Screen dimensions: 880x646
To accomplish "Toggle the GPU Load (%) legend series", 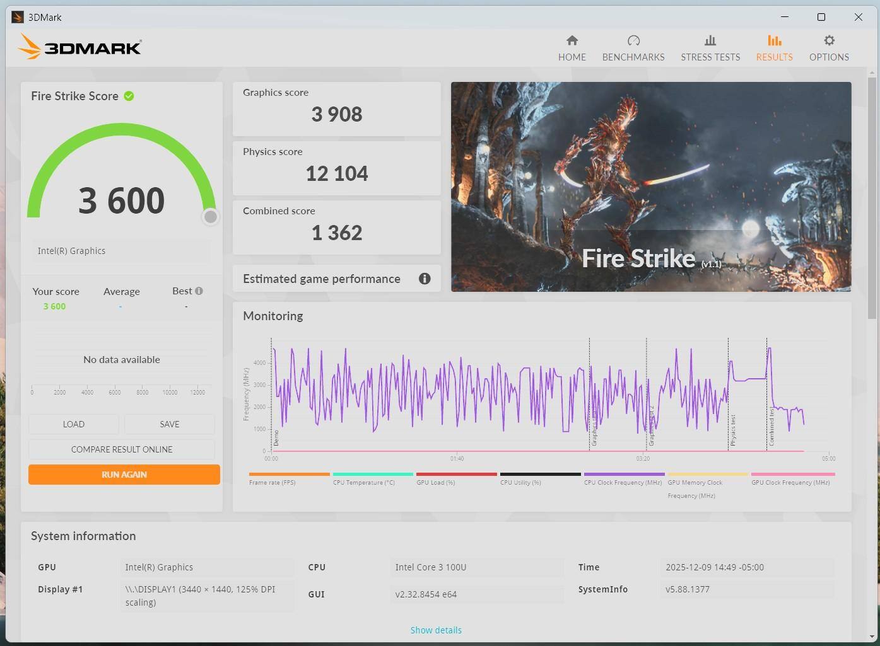I will 435,482.
